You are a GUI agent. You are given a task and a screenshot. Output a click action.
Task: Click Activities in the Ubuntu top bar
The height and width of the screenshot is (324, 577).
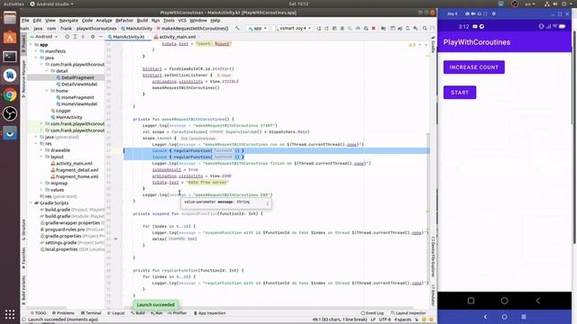[14, 4]
